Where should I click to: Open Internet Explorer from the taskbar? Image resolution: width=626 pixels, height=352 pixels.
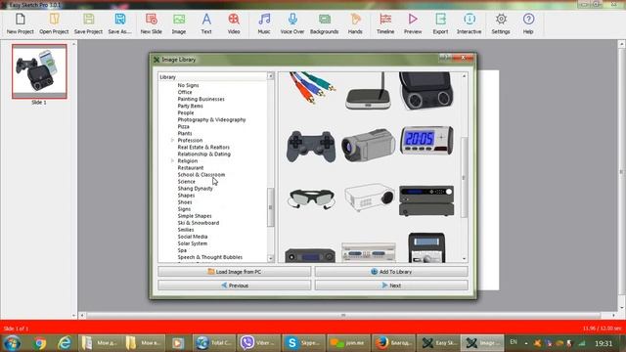[x=65, y=343]
